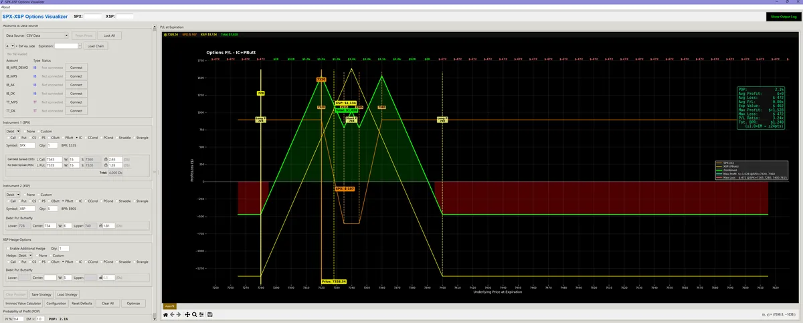Viewport: 803px width, 323px height.
Task: Switch to P/L at Expiration tab
Action: click(173, 28)
